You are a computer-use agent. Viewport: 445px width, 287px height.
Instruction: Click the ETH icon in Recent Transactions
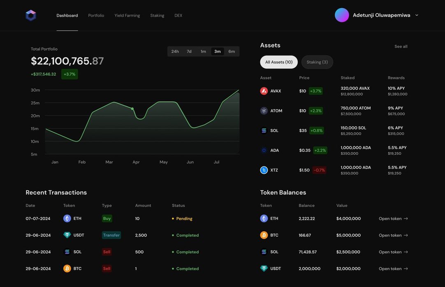tap(67, 219)
